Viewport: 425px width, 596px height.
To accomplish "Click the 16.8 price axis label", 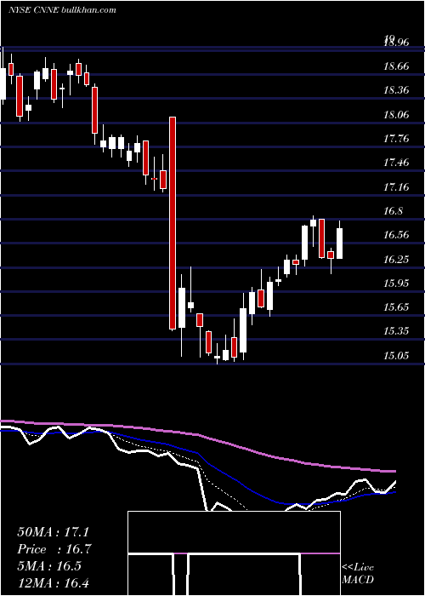I will (x=394, y=211).
